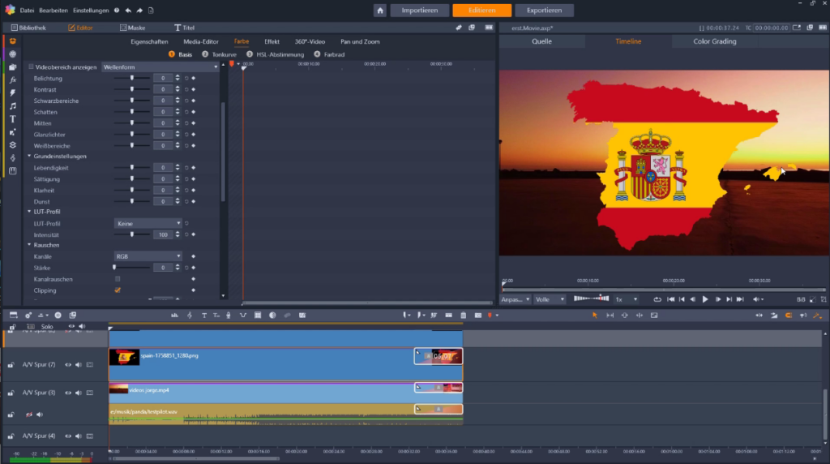Jump to the end of the preview

pos(740,299)
